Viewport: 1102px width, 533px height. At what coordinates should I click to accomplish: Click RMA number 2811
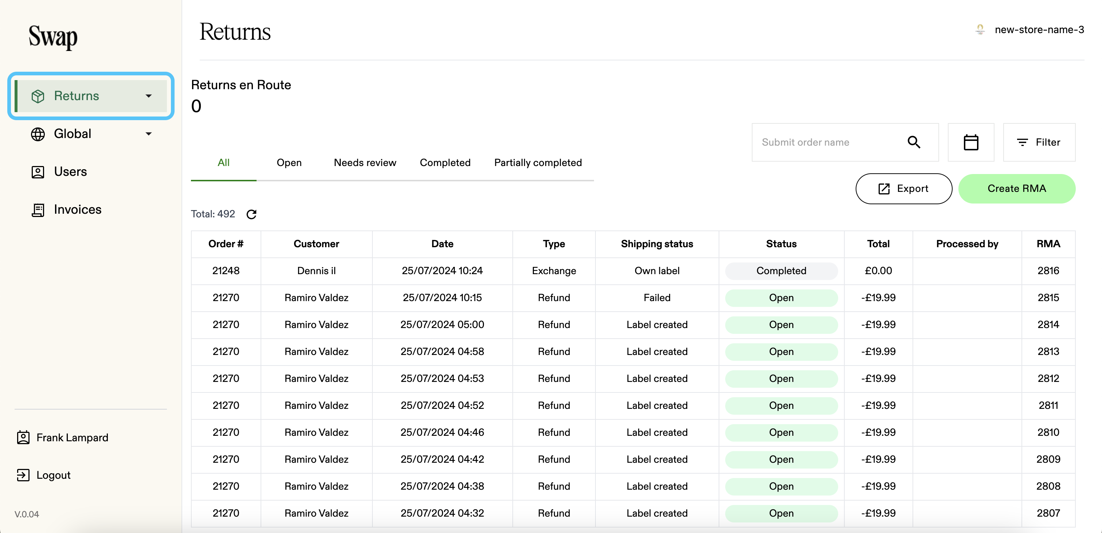[x=1048, y=406]
